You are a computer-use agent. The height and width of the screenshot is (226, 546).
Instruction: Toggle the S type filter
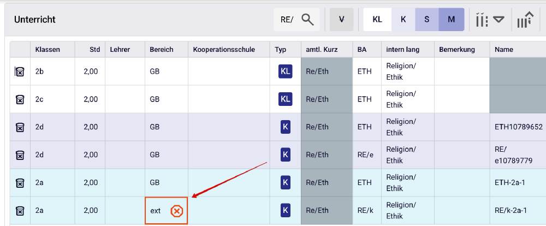[426, 20]
